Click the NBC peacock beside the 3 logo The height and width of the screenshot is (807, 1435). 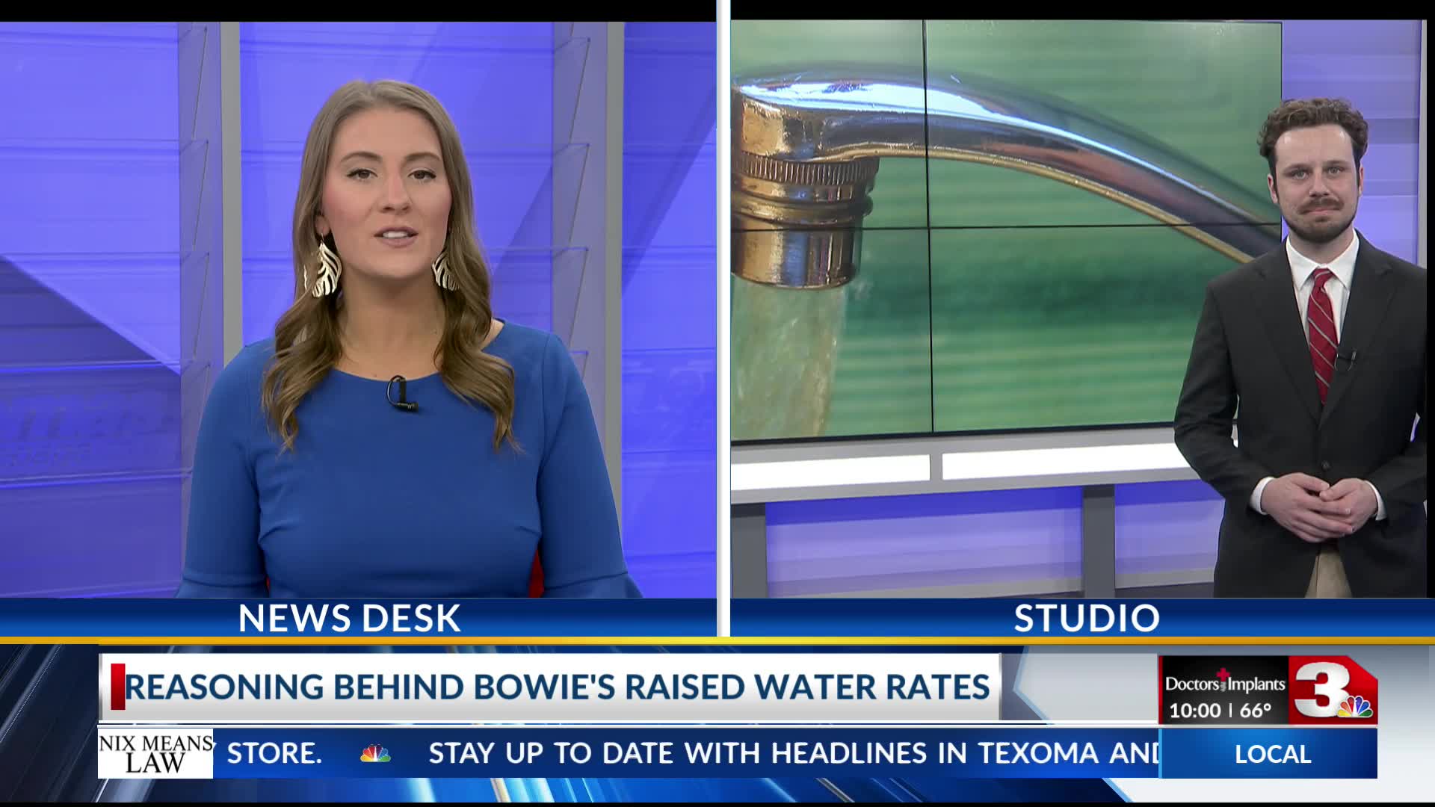point(1354,707)
